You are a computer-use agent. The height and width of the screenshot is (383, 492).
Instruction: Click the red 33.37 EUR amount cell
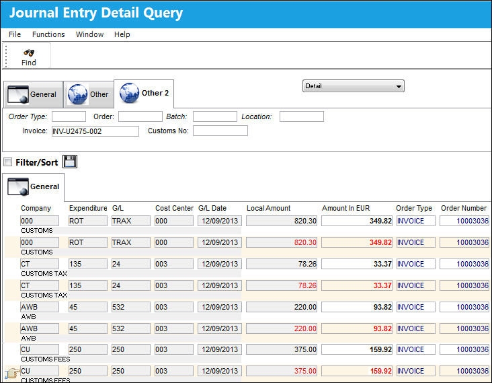(357, 285)
